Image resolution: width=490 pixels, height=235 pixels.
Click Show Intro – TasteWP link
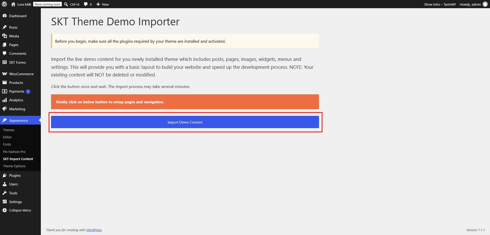click(x=440, y=4)
